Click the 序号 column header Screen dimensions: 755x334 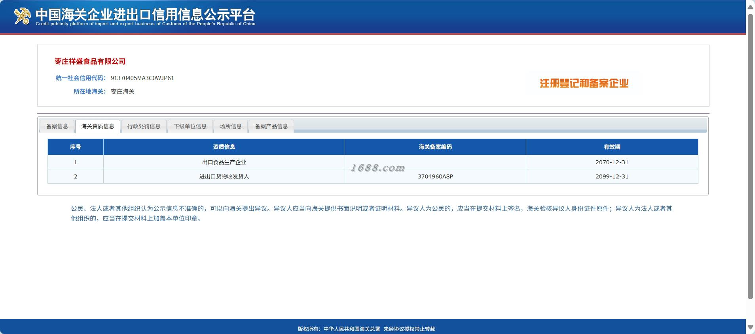76,147
